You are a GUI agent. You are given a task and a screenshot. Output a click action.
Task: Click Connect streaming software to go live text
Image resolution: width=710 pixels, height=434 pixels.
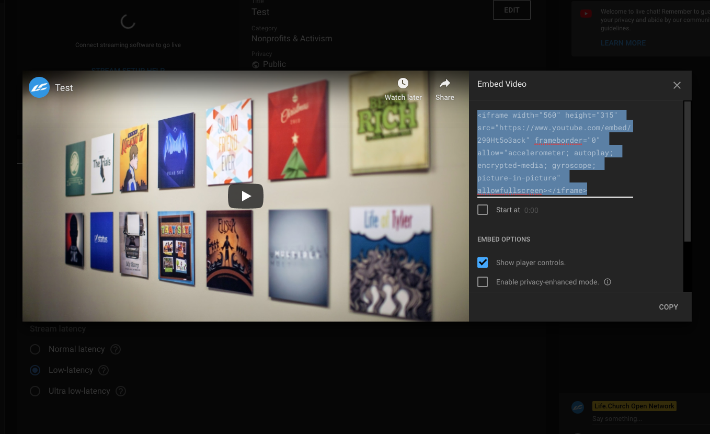(128, 45)
